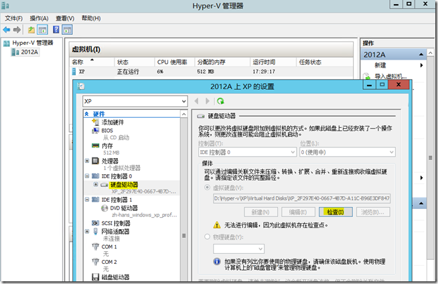The height and width of the screenshot is (284, 438).
Task: Click 导入虚拟机 action
Action: [x=390, y=76]
